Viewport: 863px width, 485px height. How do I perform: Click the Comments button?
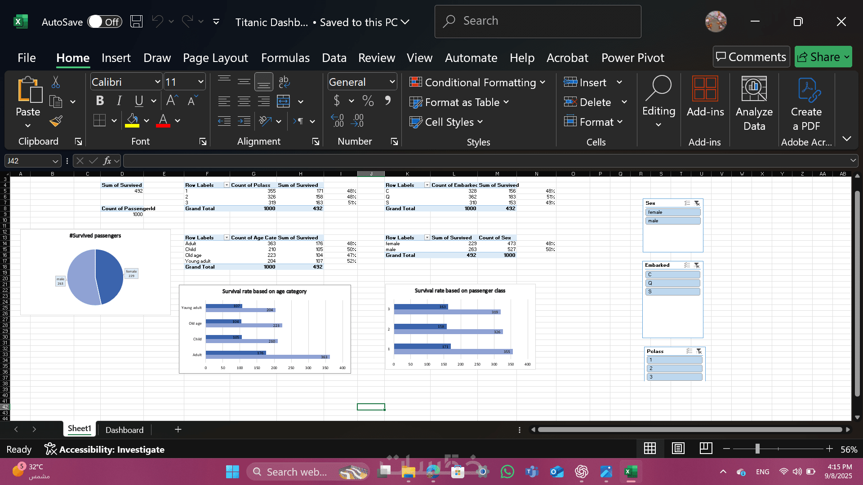pos(751,57)
